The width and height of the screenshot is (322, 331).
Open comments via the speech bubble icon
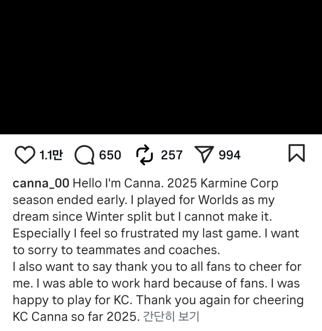point(84,155)
